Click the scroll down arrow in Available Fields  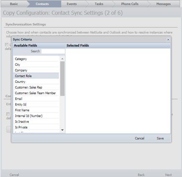(x=62, y=130)
